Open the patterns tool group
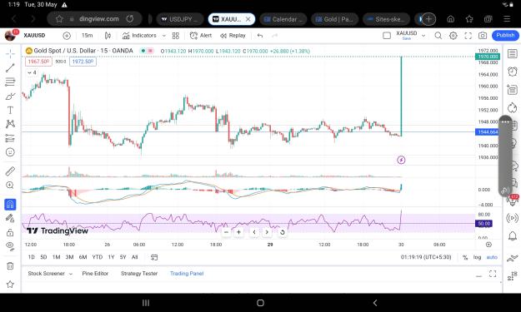The image size is (521, 312). click(x=10, y=124)
